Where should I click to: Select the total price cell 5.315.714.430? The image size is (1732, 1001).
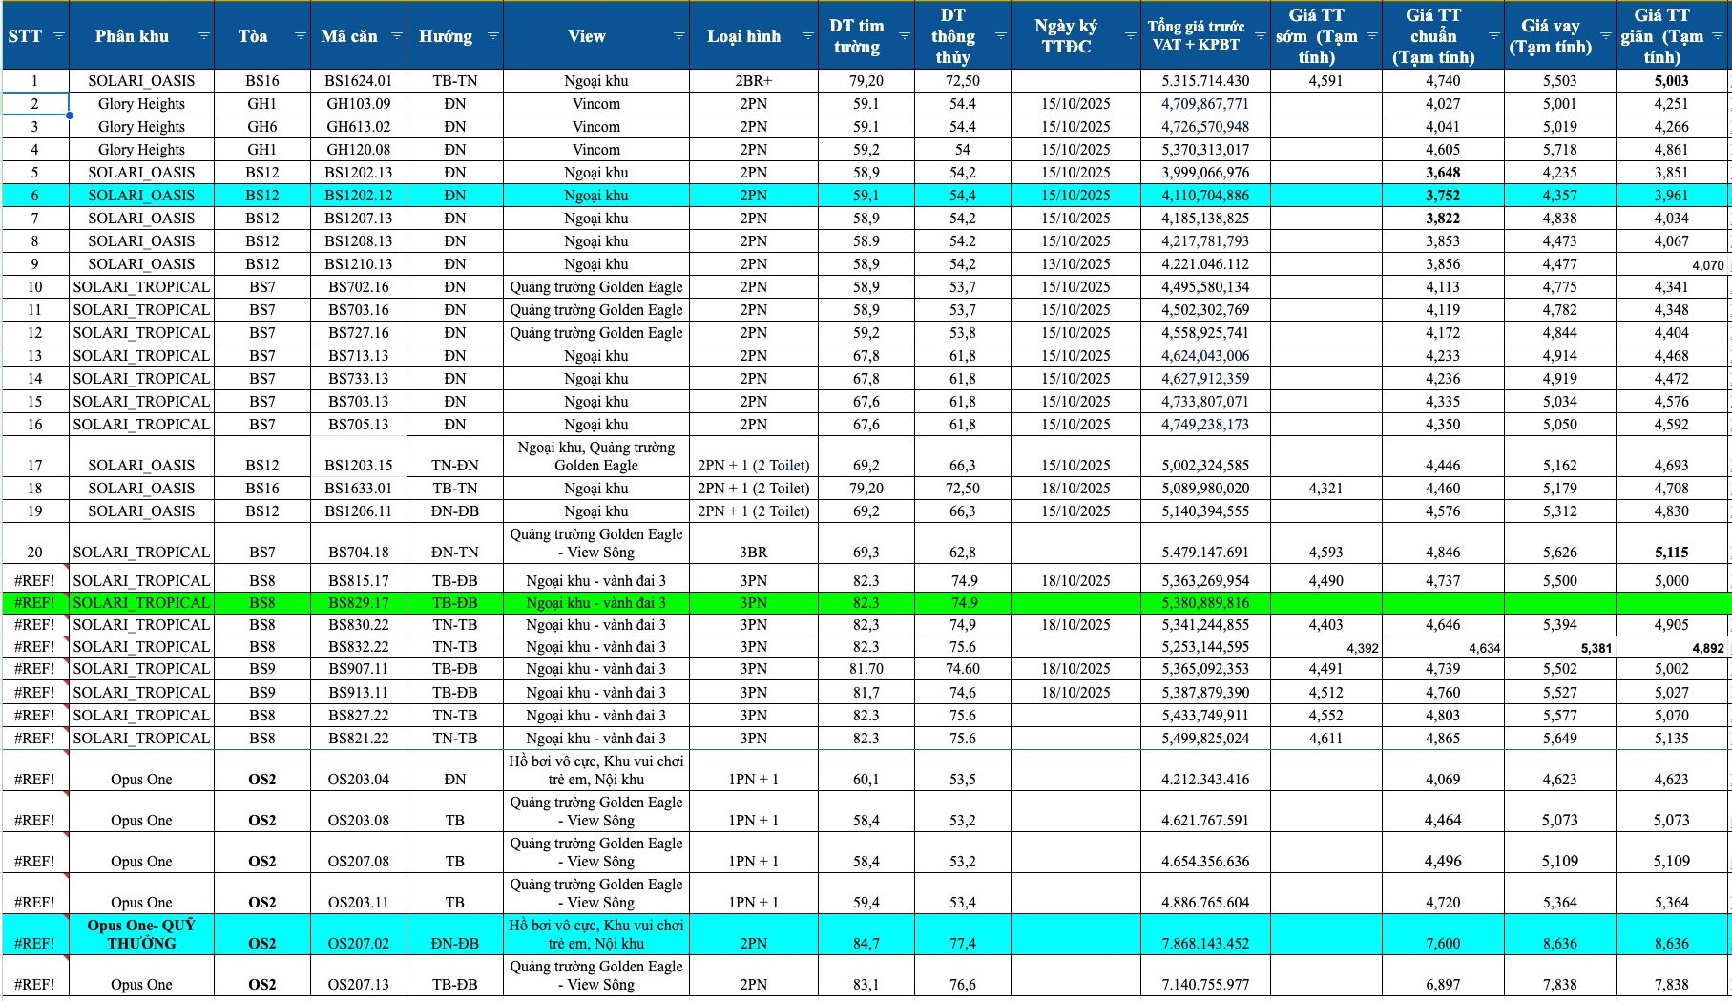1204,81
